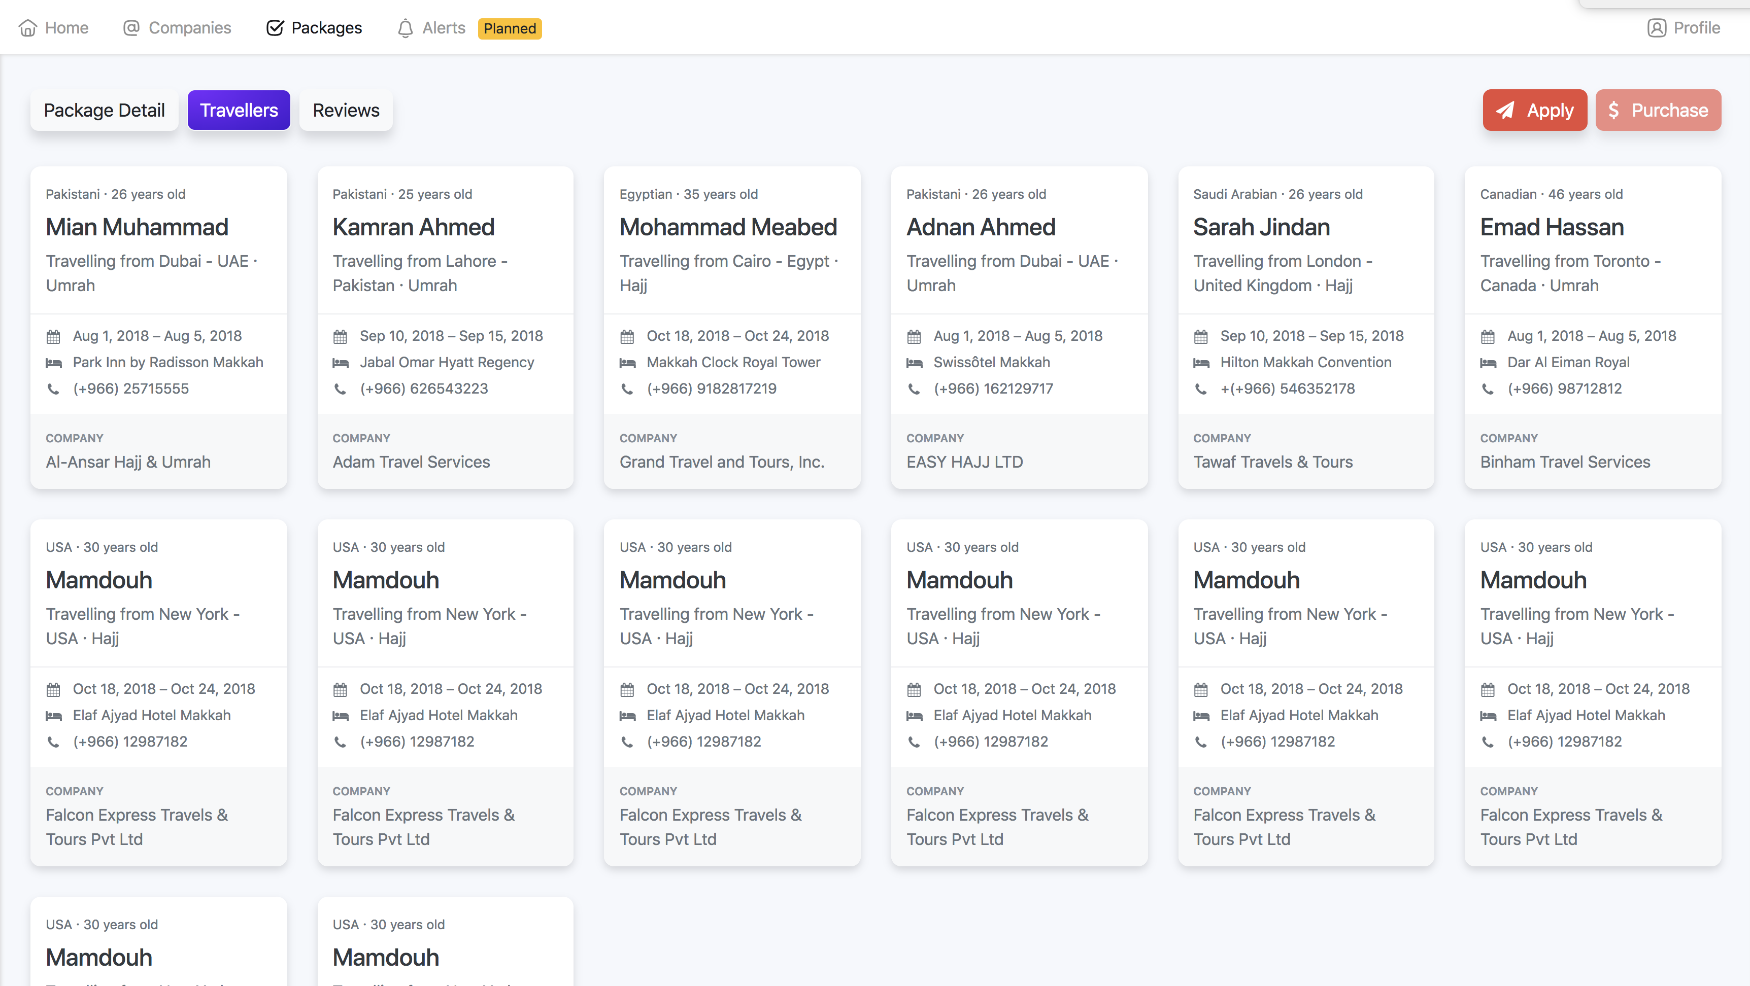Click the Home house icon

click(28, 28)
